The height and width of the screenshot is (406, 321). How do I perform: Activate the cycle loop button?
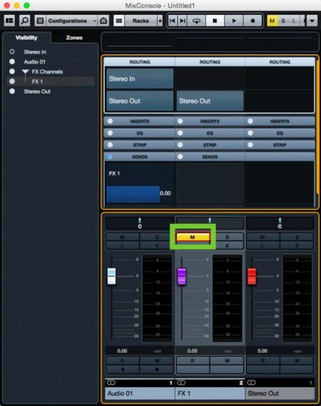pyautogui.click(x=196, y=21)
